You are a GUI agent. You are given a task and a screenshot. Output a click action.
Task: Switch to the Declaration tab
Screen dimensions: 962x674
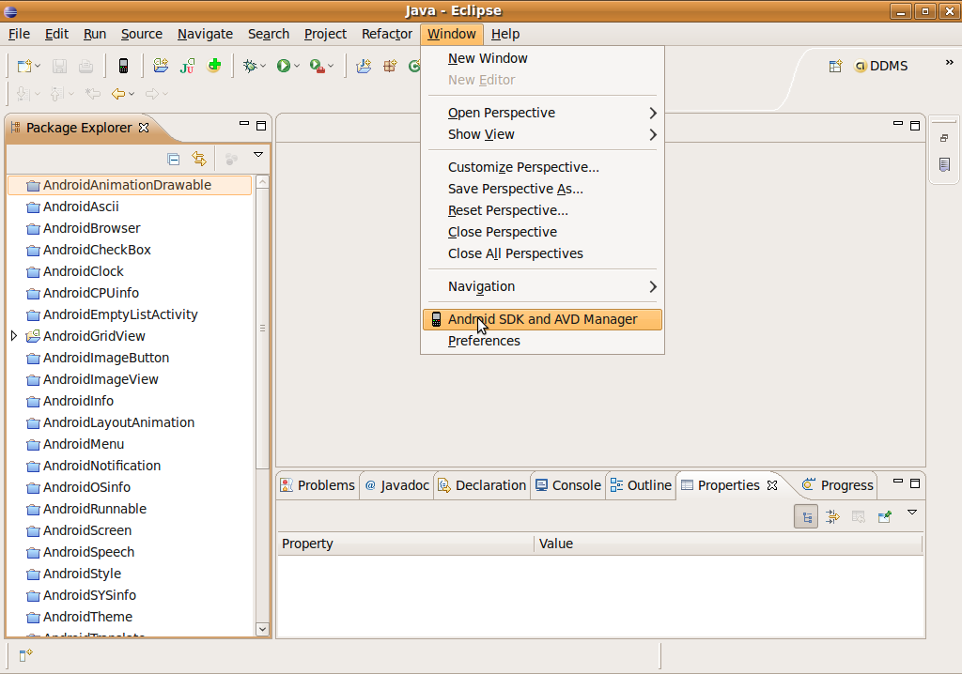click(x=482, y=485)
